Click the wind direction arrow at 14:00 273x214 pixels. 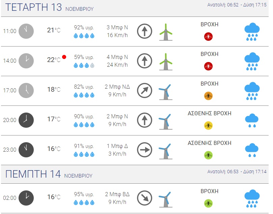[144, 61]
